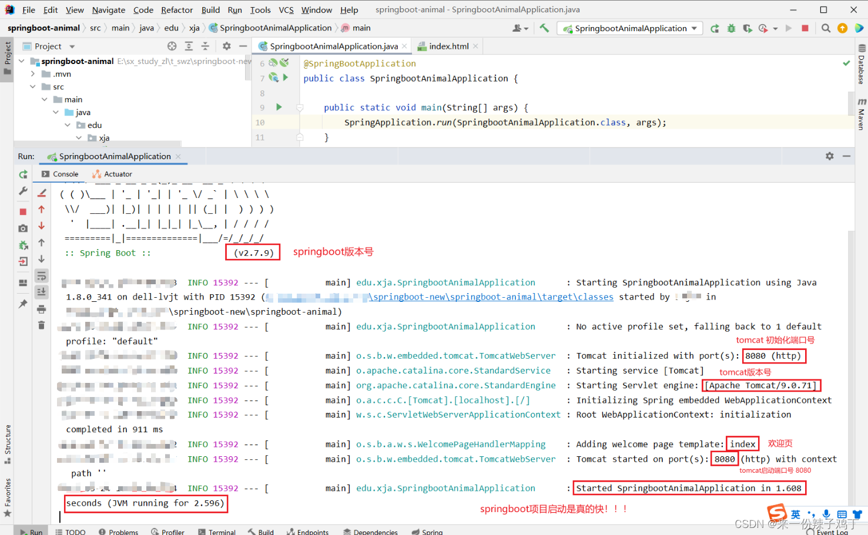Click the print icon in console toolbar
This screenshot has width=868, height=535.
42,309
